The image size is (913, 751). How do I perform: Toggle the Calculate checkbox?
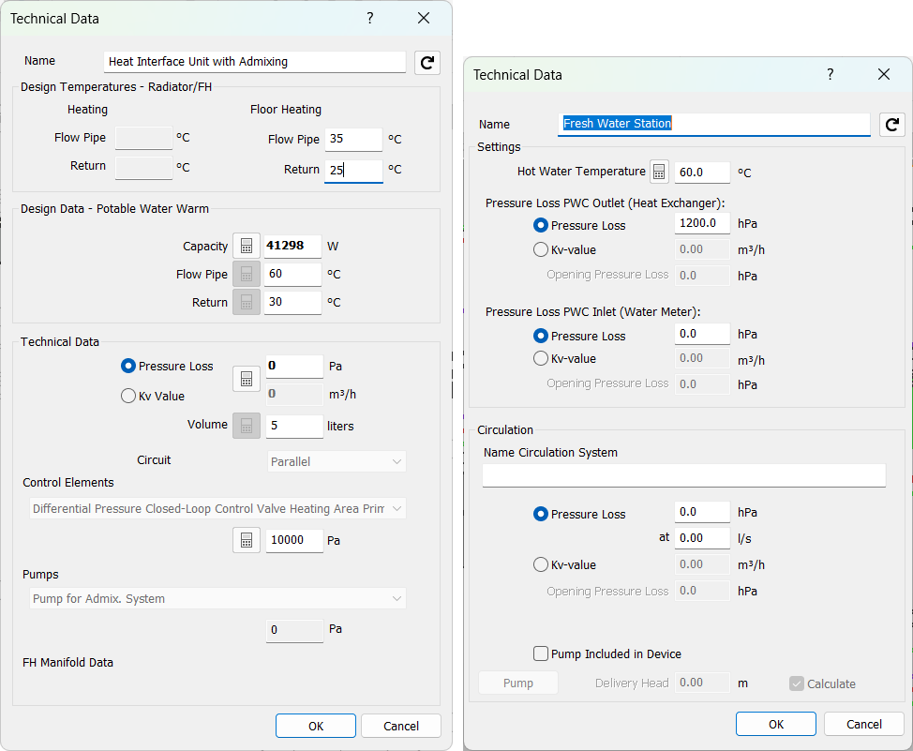(797, 683)
